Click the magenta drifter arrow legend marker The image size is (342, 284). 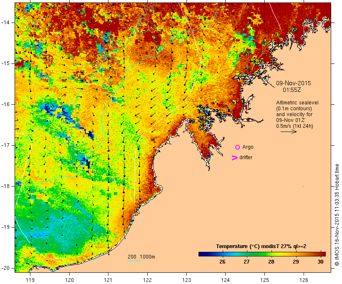click(x=235, y=158)
